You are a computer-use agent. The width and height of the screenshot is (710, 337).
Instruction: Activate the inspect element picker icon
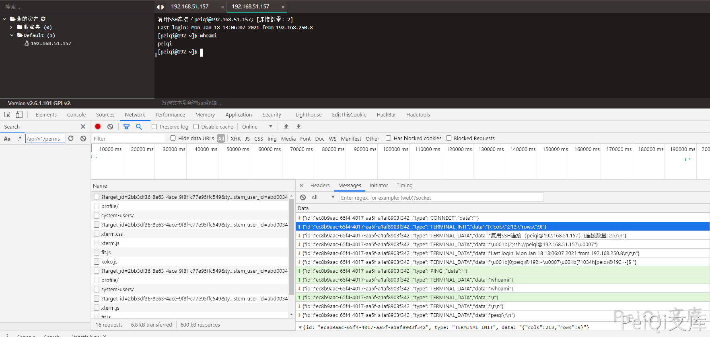7,114
